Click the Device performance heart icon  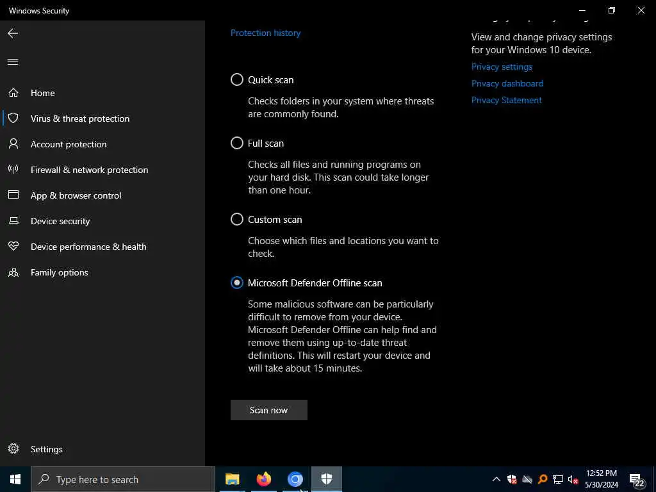pyautogui.click(x=13, y=247)
